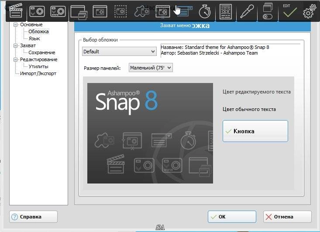Capture single window icon
The height and width of the screenshot is (232, 320).
point(100,11)
